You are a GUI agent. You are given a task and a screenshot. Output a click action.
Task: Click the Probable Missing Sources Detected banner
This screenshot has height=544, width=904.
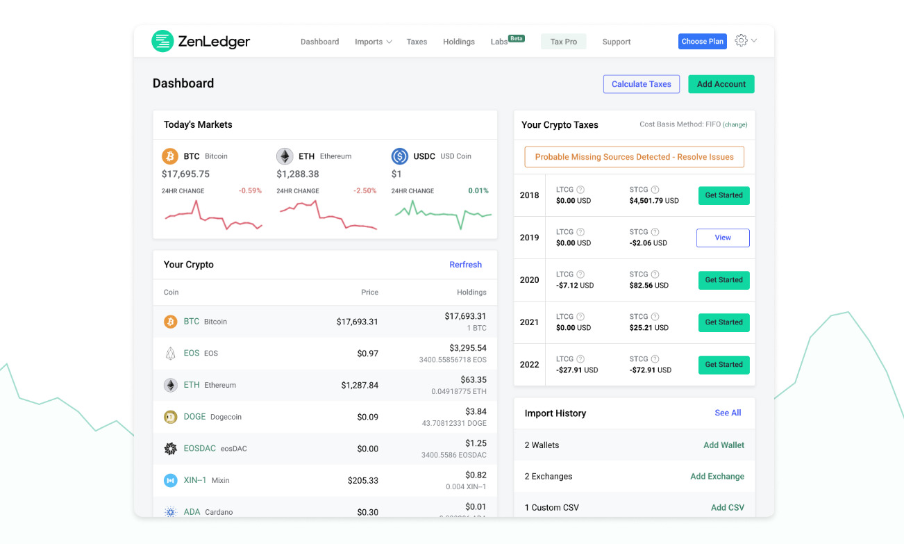point(635,157)
